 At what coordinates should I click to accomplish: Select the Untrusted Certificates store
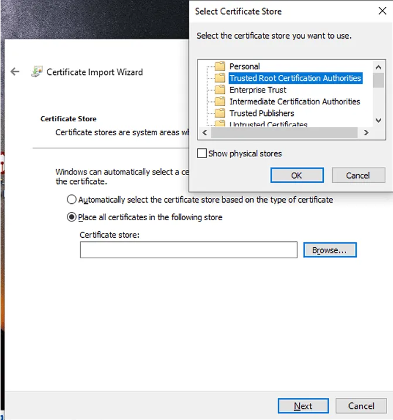[268, 124]
